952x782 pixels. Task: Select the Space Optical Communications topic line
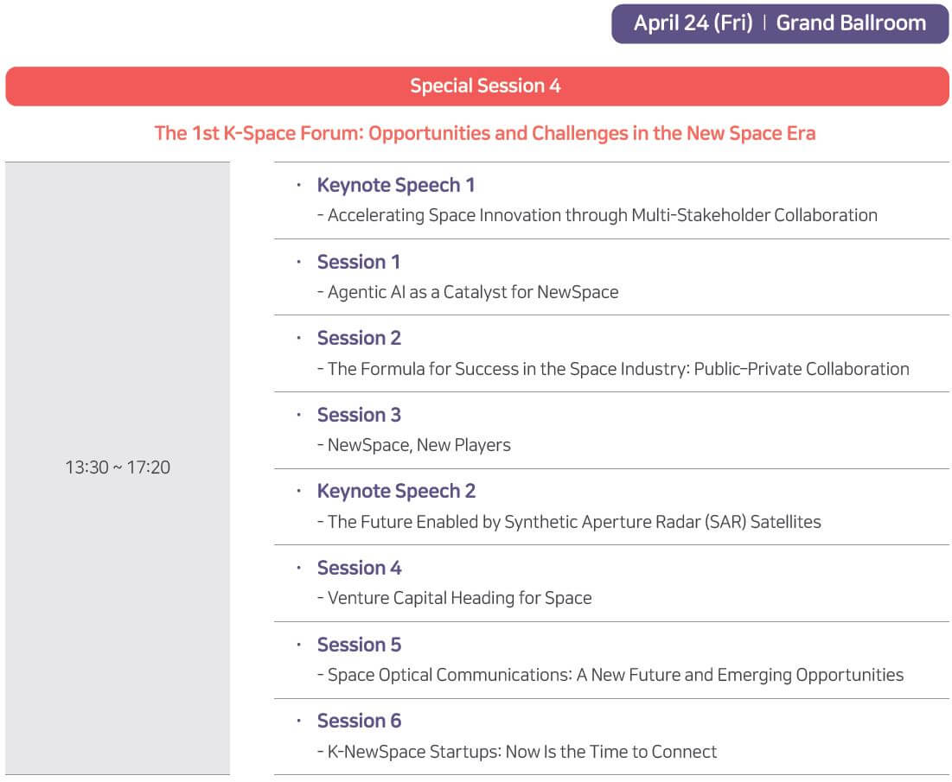click(x=610, y=675)
